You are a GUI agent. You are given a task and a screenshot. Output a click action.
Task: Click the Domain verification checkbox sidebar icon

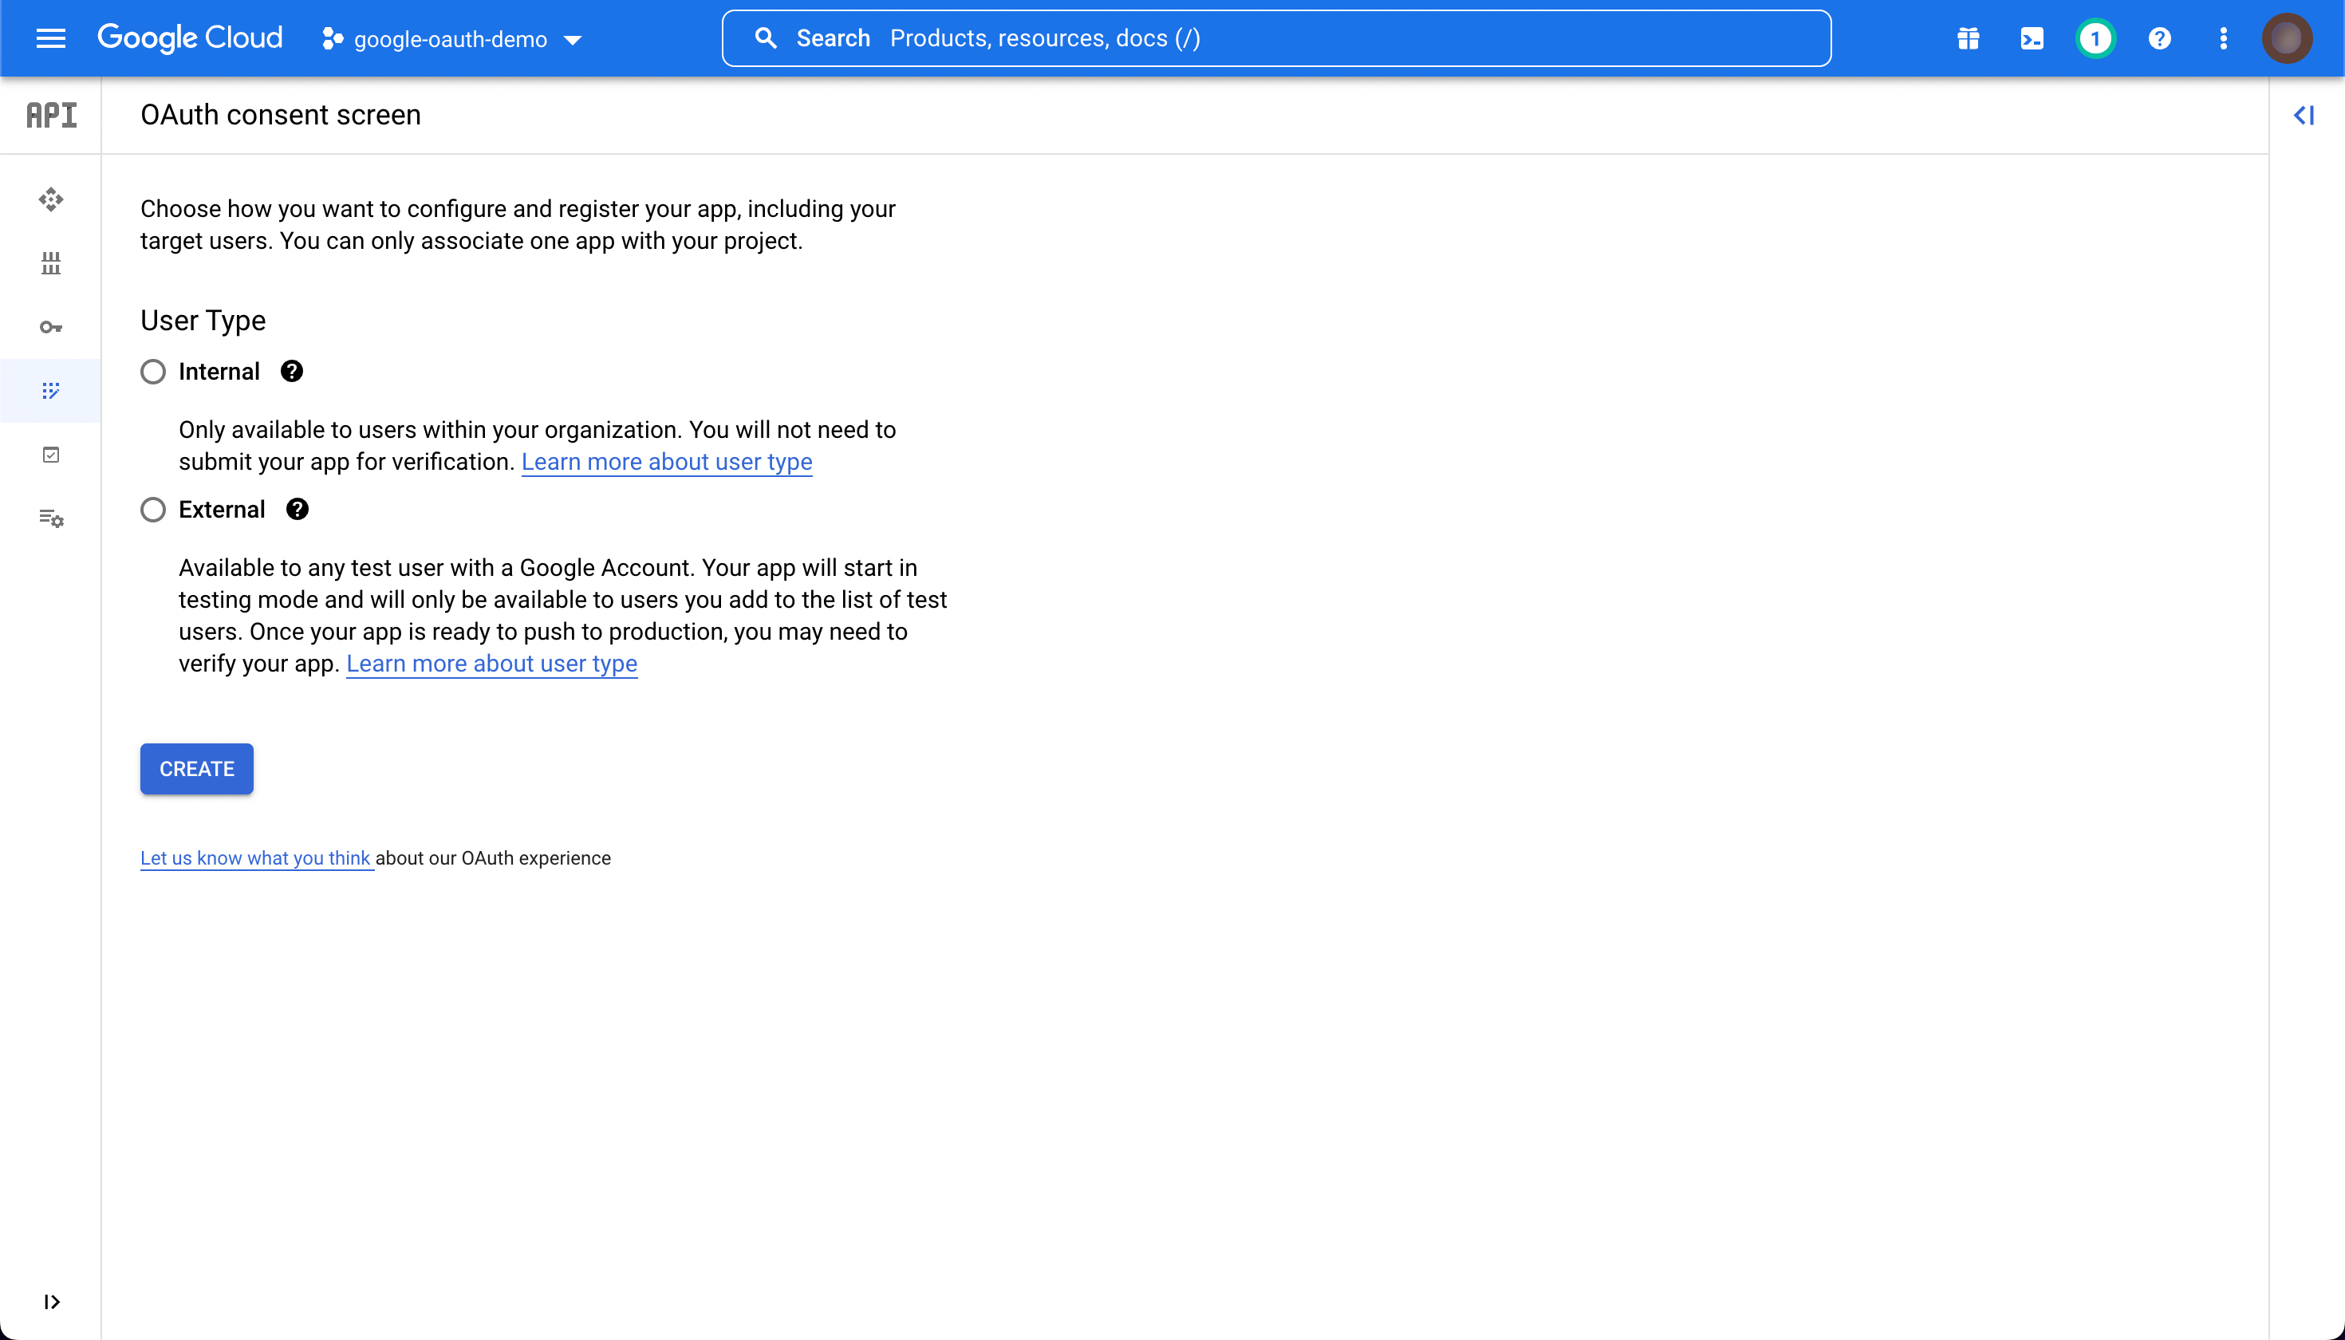(50, 455)
